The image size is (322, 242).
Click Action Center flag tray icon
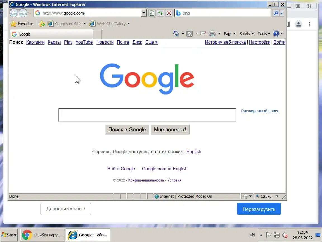(268, 235)
